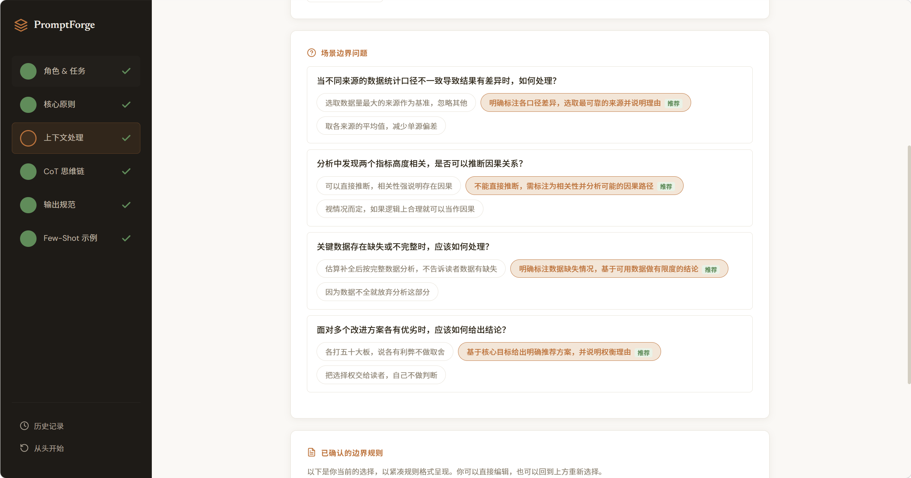Screen dimensions: 911x478
Task: Click the restart arrow icon beside 从头开始
Action: [24, 448]
